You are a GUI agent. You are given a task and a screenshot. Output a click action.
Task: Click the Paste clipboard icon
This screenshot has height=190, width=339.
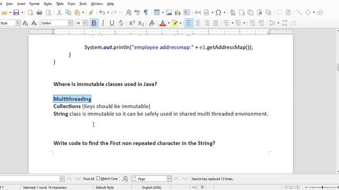pos(77,13)
